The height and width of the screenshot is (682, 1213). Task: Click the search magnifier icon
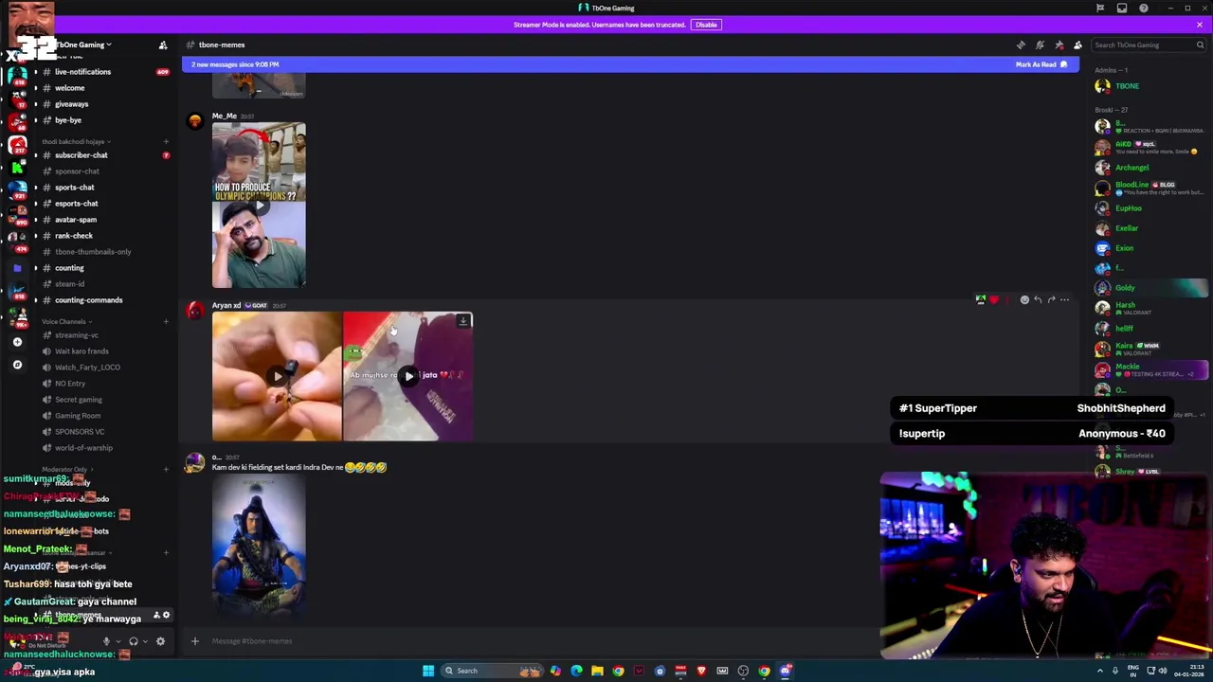1200,45
